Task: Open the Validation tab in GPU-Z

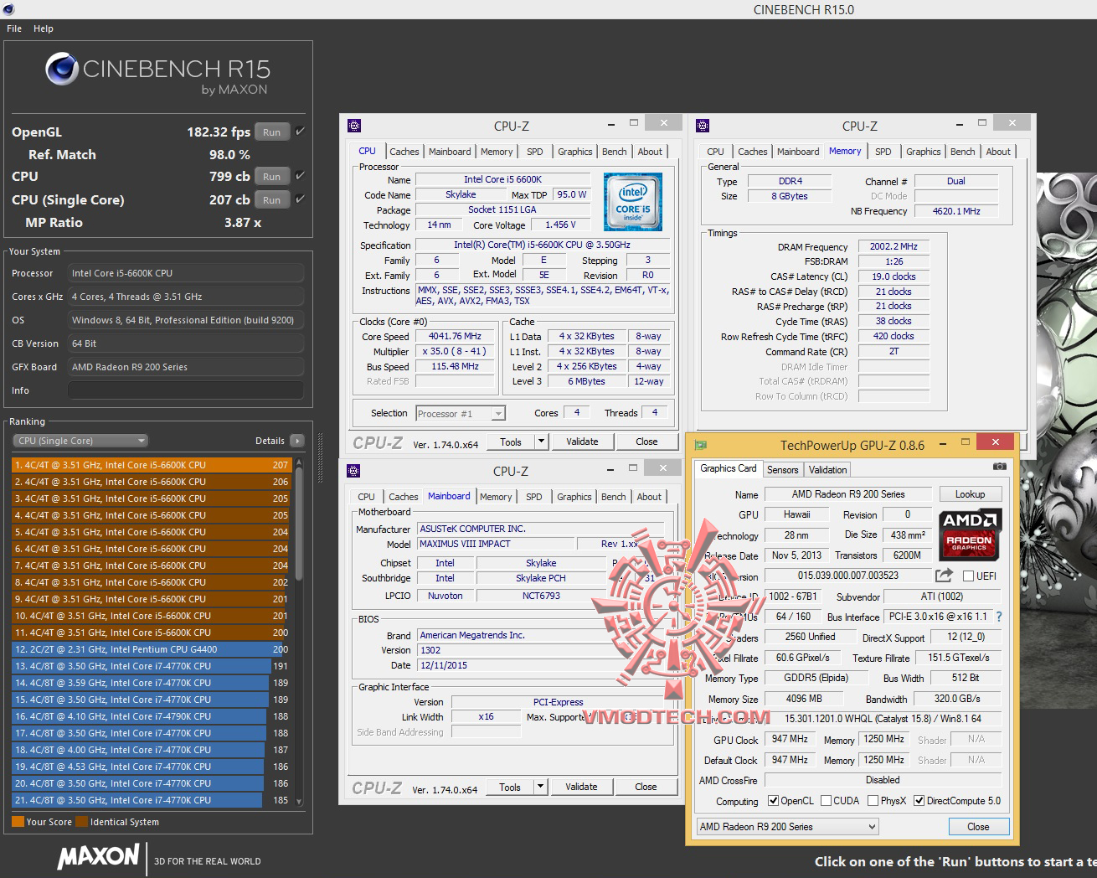Action: (827, 470)
